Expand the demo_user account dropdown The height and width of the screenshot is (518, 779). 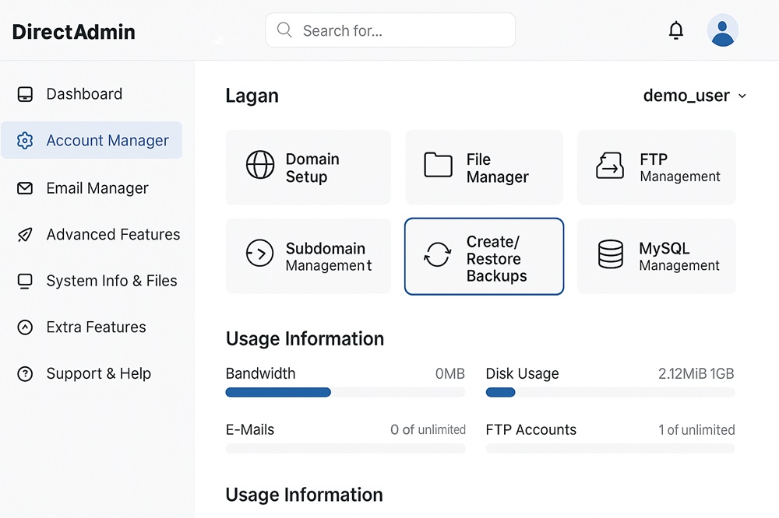click(742, 96)
